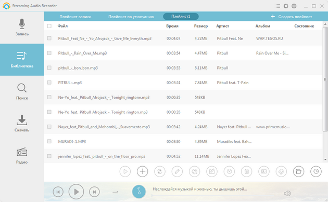This screenshot has height=202, width=328.
Task: Switch to Плейлист записи tab
Action: click(75, 17)
